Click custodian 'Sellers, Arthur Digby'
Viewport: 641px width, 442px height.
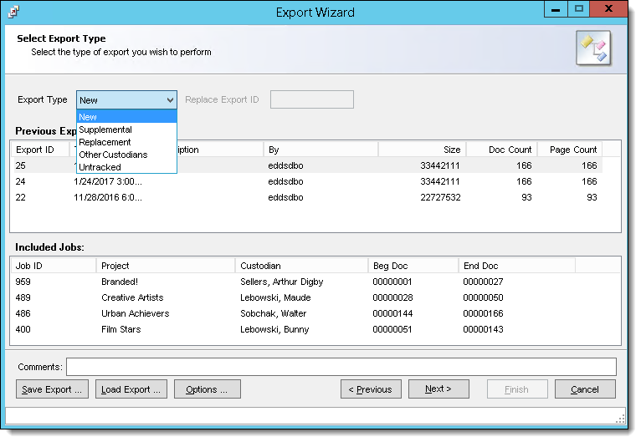[282, 282]
